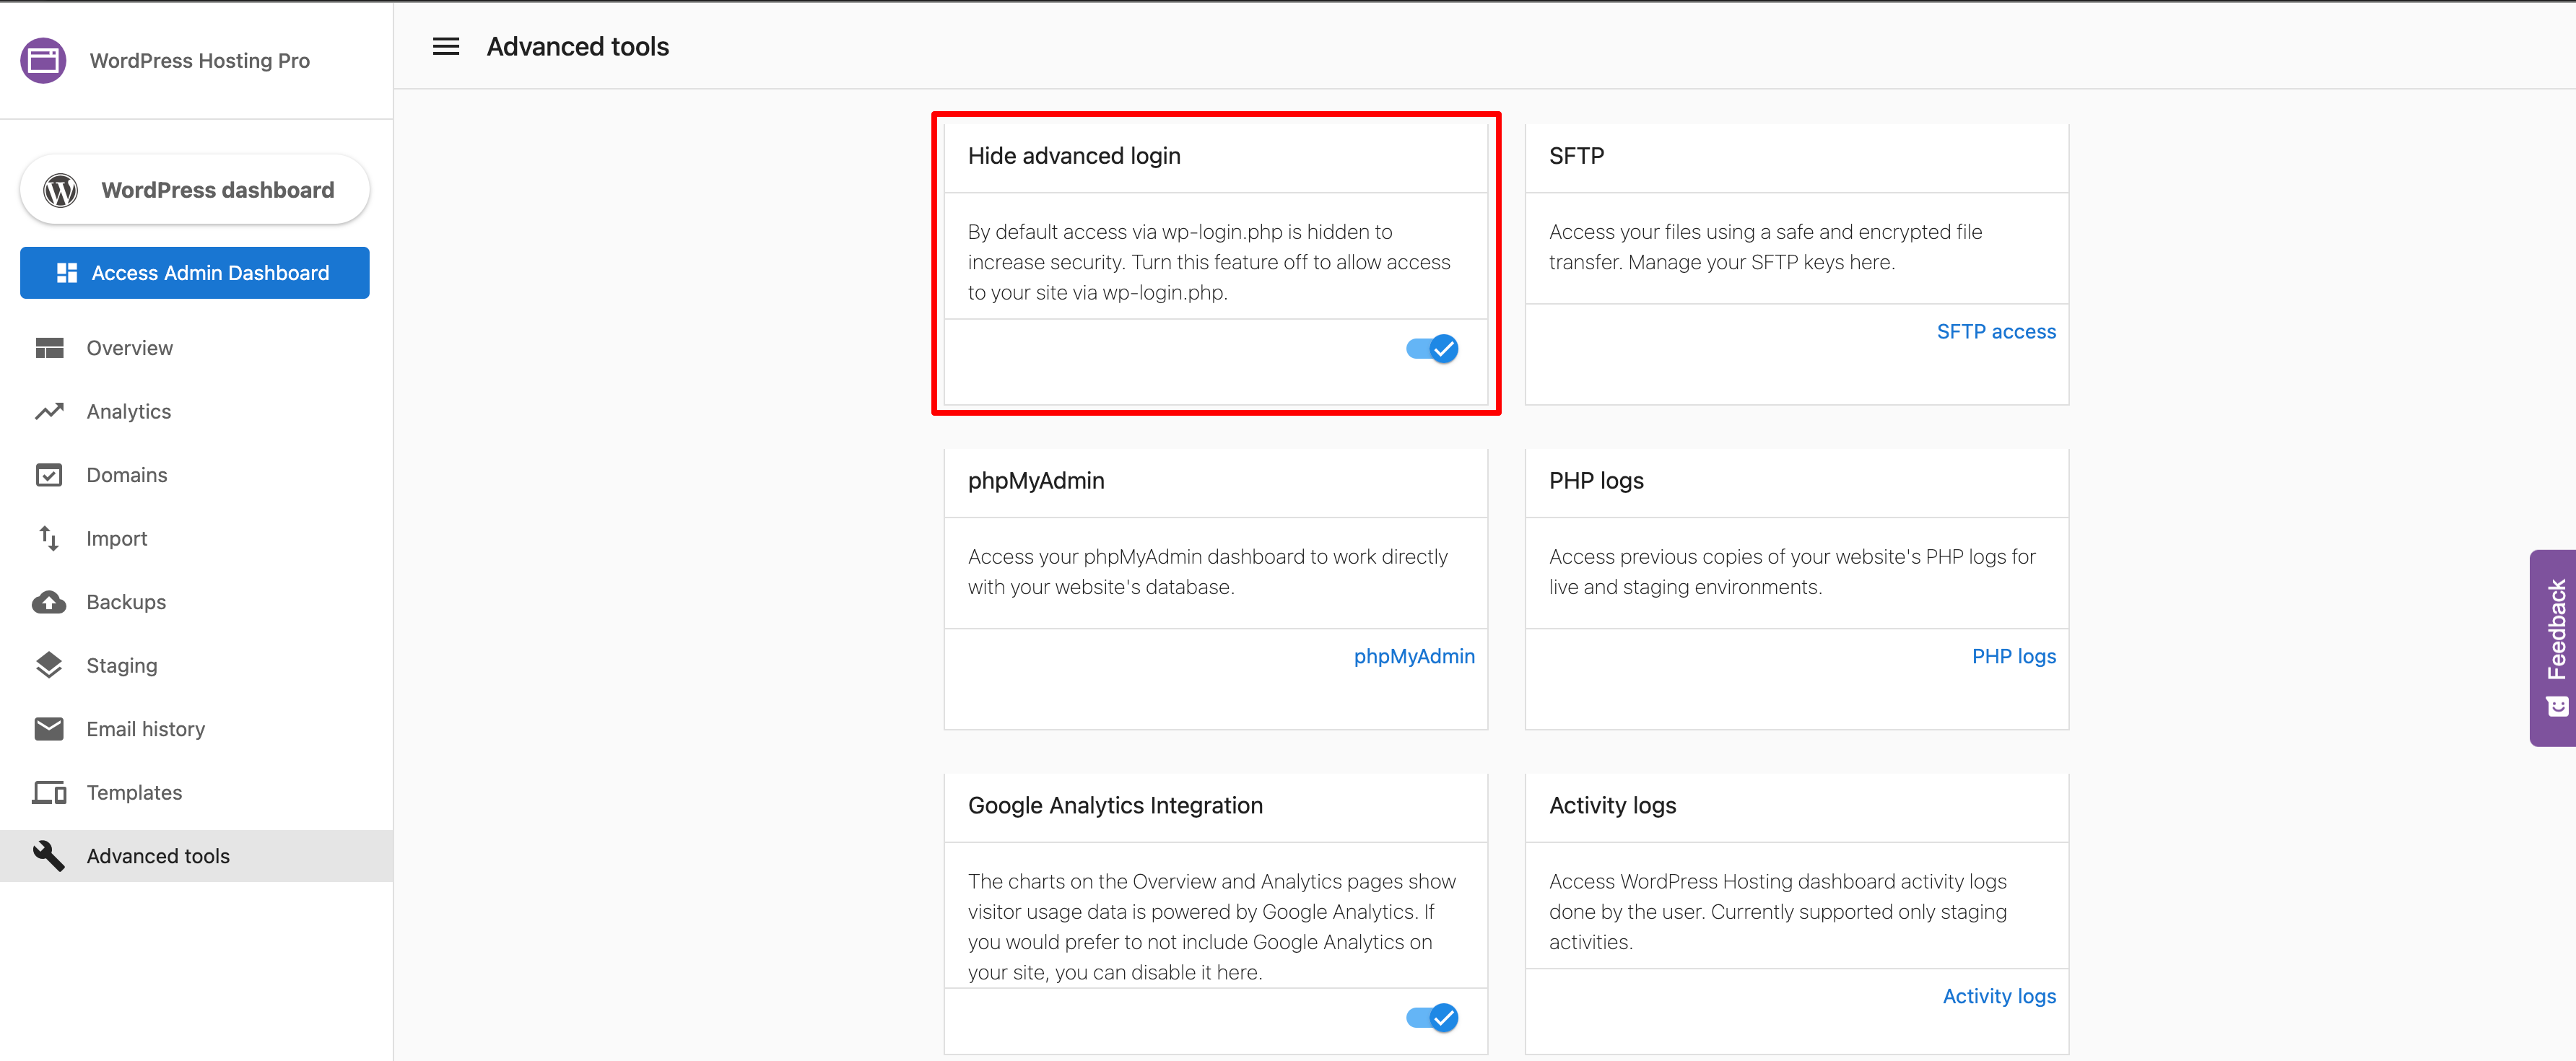Image resolution: width=2576 pixels, height=1061 pixels.
Task: Click the Backups cloud upload icon
Action: pos(49,602)
